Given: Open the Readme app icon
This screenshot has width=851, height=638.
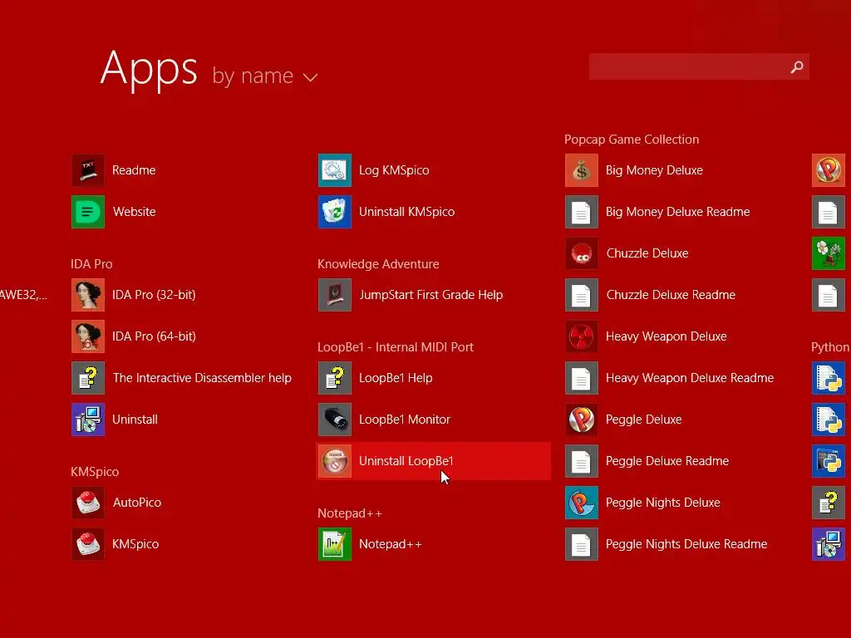Looking at the screenshot, I should pyautogui.click(x=88, y=170).
